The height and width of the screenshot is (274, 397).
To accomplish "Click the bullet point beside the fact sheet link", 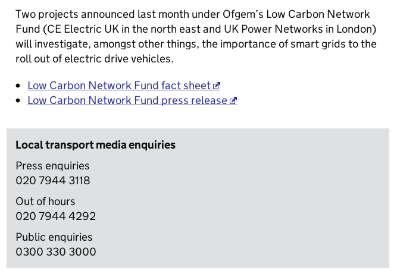I will coord(18,86).
